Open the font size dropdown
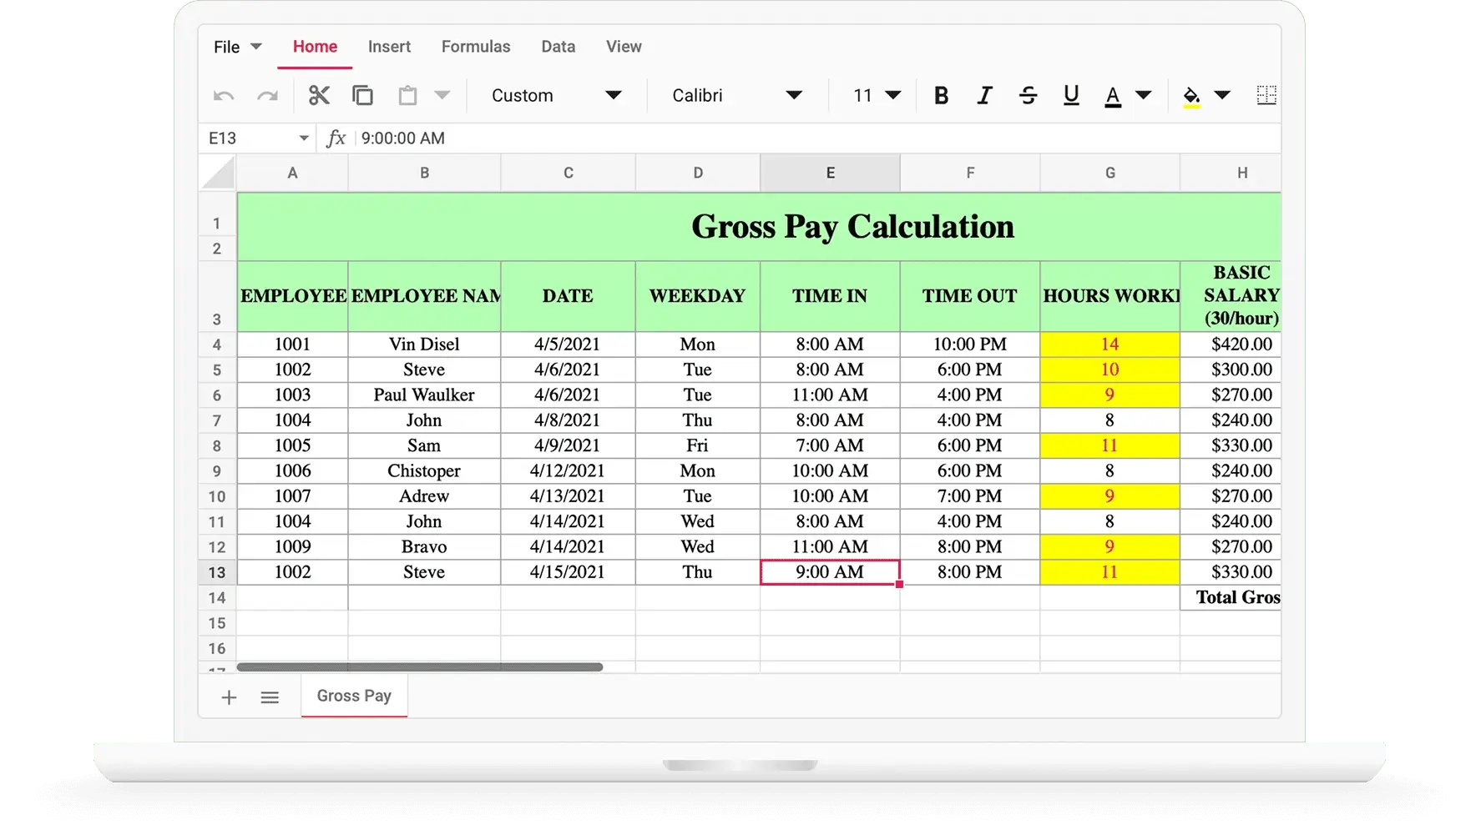This screenshot has height=830, width=1481. click(872, 95)
